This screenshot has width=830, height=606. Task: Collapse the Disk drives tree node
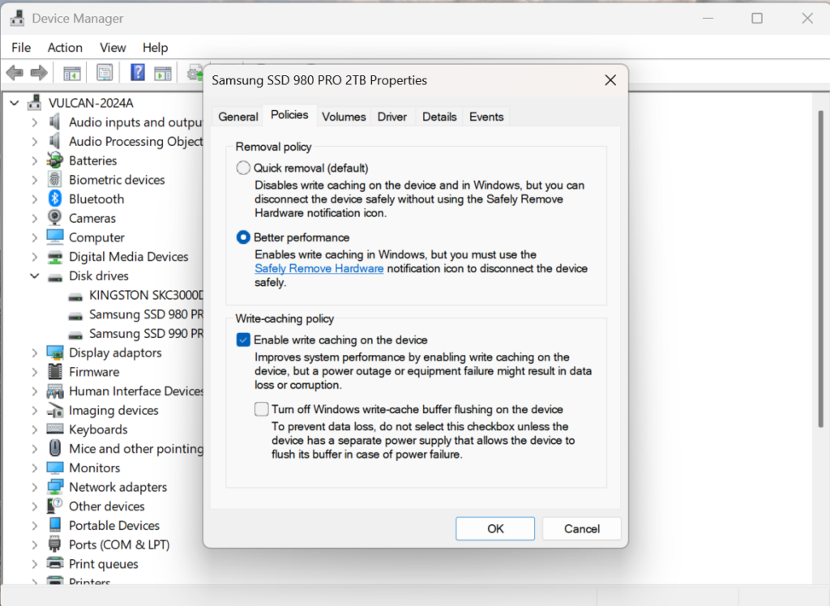35,276
